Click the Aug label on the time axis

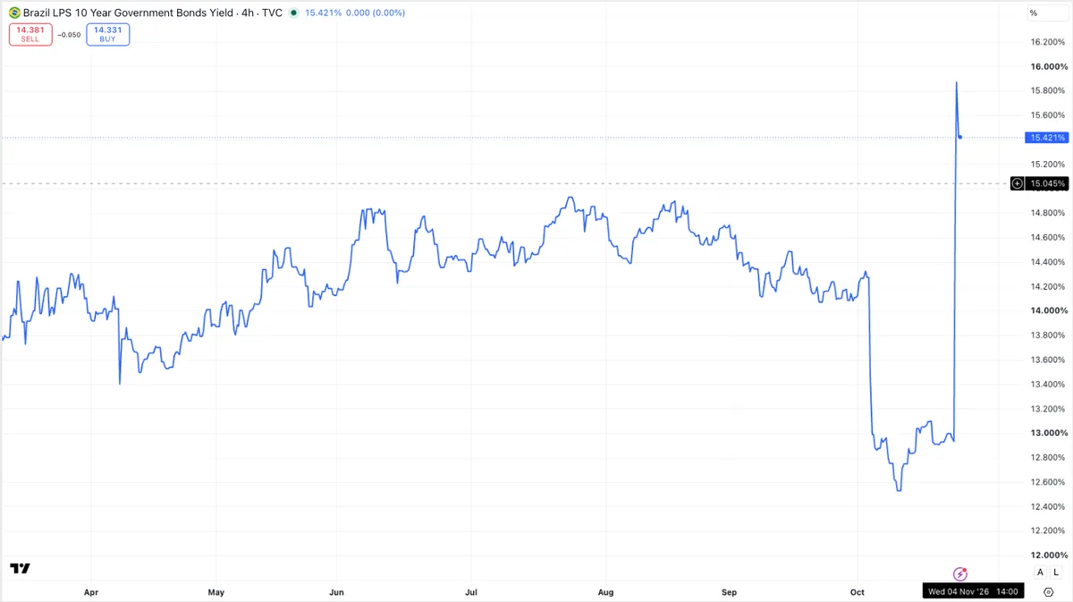click(x=605, y=592)
